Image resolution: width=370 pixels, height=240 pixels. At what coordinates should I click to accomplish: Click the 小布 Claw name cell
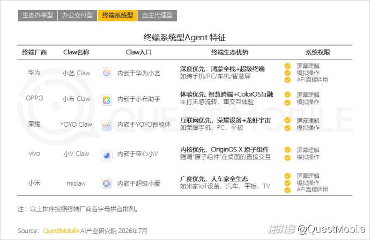(x=76, y=99)
